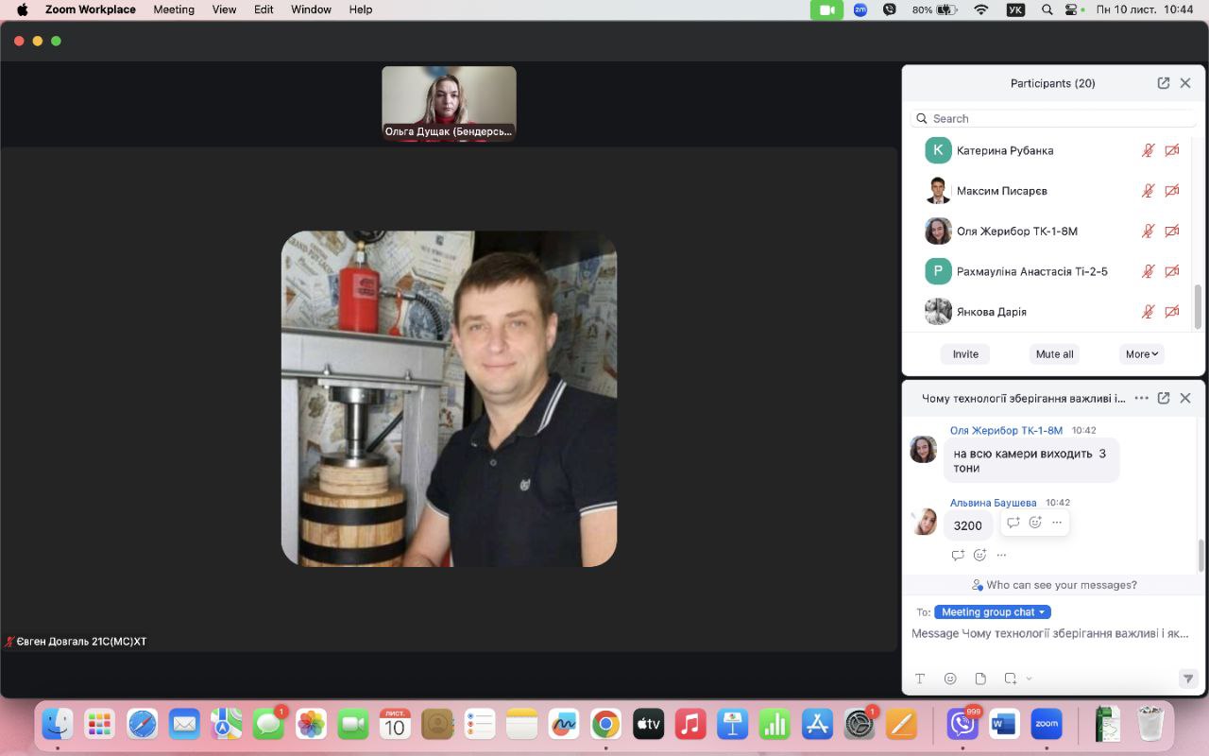
Task: Open the chat panel's three-dot menu in header
Action: click(1141, 398)
